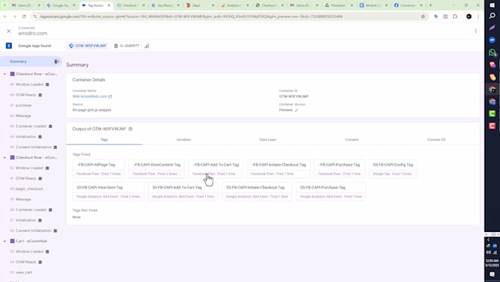500x282 pixels.
Task: Select event 37 Initialization
Action: tap(26, 220)
